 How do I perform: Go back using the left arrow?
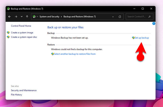[9, 17]
